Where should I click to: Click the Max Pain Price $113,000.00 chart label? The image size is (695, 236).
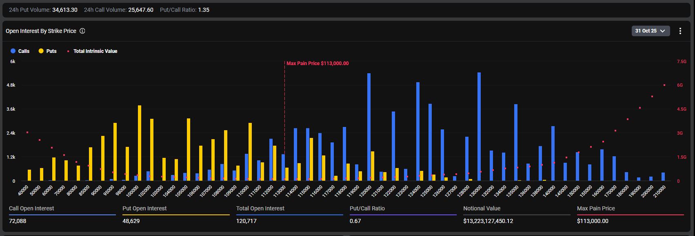[318, 63]
